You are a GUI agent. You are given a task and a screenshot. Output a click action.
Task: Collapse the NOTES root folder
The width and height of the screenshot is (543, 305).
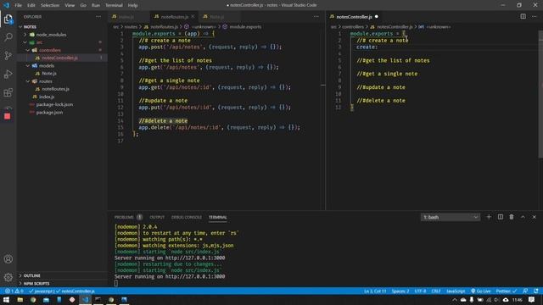click(x=62, y=26)
